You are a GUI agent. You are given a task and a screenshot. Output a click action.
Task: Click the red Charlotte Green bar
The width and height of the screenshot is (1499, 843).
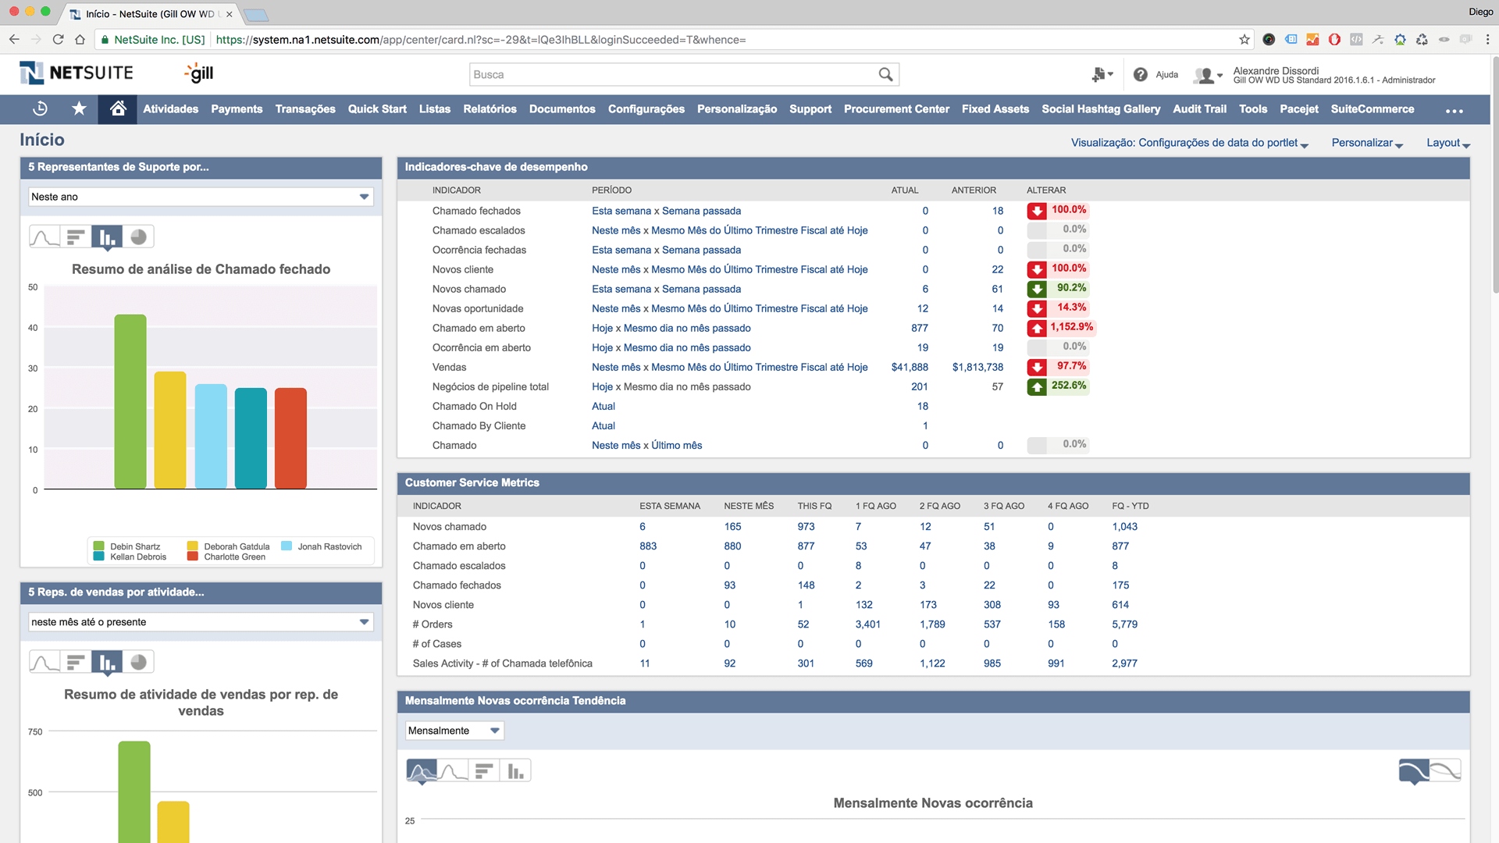[290, 438]
